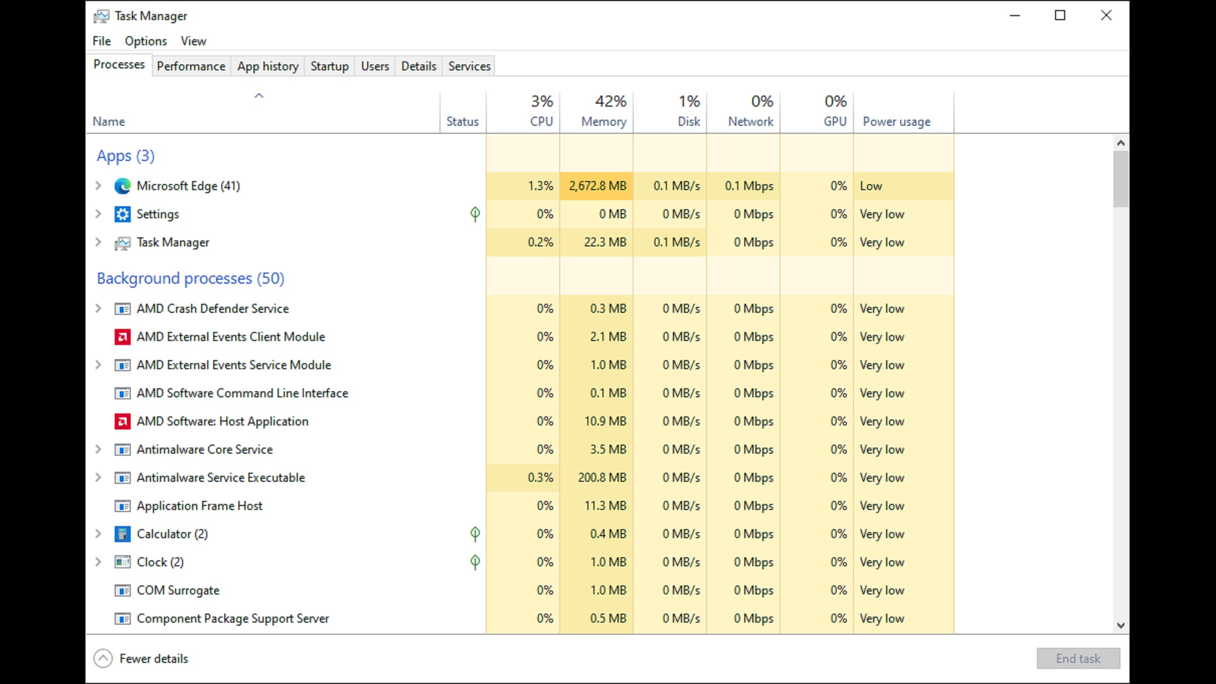This screenshot has width=1216, height=684.
Task: Select the COM Surrogate process row
Action: pyautogui.click(x=520, y=590)
